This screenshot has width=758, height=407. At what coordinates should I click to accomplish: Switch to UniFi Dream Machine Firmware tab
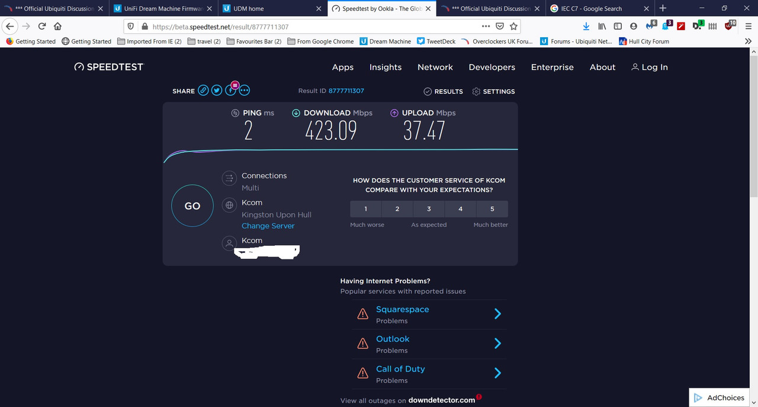tap(163, 8)
